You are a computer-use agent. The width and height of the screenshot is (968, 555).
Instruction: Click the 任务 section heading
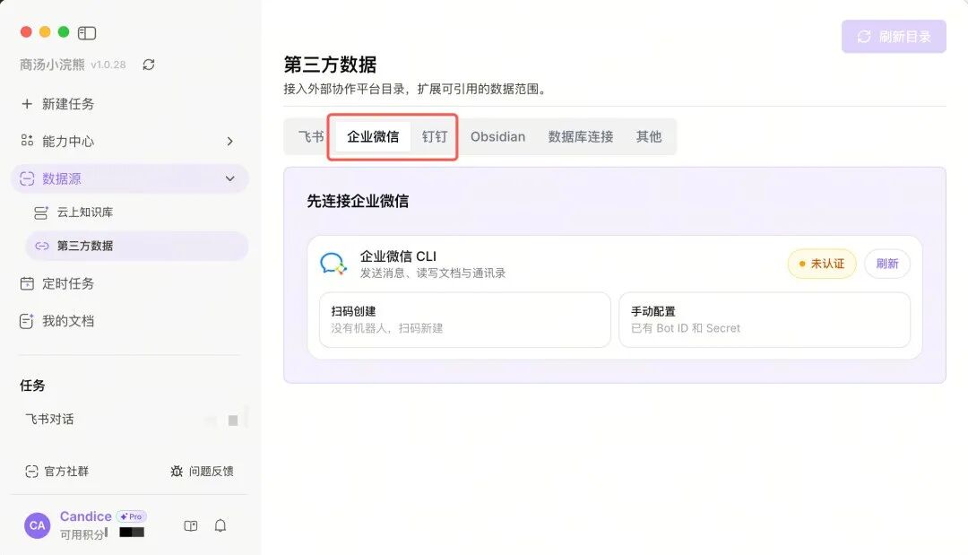[32, 386]
